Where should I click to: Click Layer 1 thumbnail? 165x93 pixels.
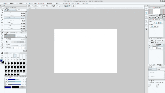click(154, 45)
